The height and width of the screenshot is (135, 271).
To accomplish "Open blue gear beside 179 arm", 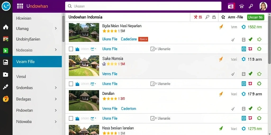I will pyautogui.click(x=243, y=94).
